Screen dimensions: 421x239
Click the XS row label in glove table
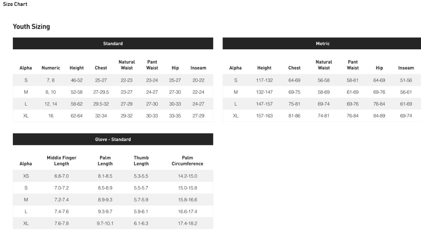[x=26, y=176]
